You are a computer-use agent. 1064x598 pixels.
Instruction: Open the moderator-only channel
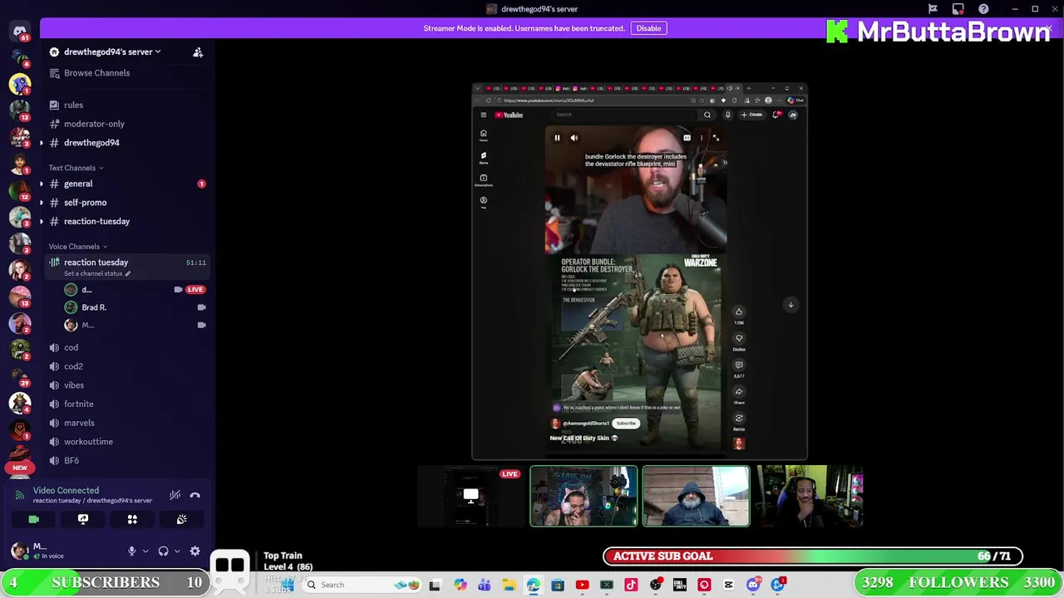(x=94, y=124)
